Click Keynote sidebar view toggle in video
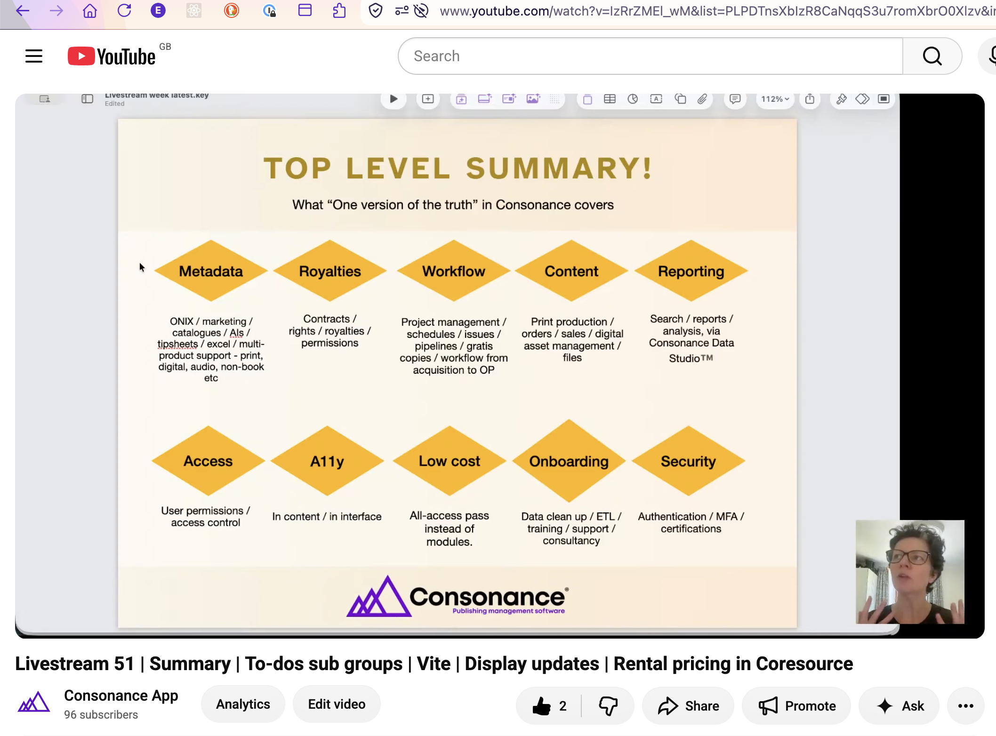This screenshot has width=996, height=736. pos(87,99)
